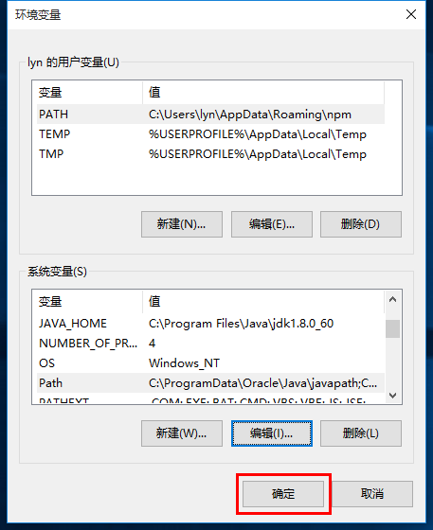Screen dimensions: 433x530
Task: Click 删除(D) for user variables
Action: (x=361, y=224)
